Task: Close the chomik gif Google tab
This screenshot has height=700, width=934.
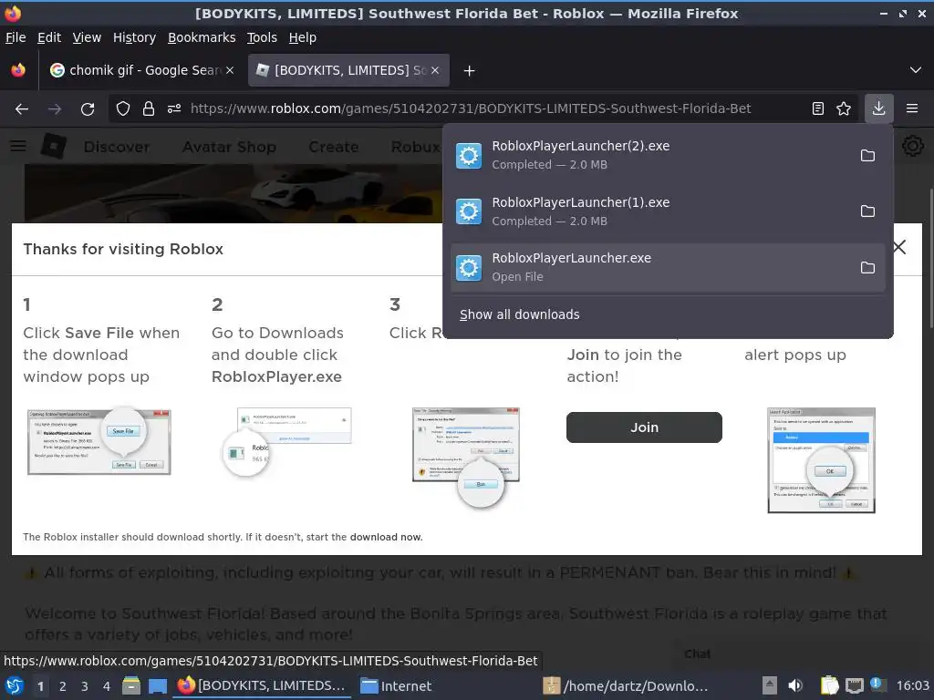Action: point(230,70)
